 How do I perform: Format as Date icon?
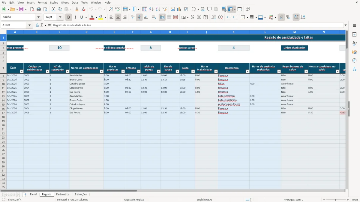[206, 17]
